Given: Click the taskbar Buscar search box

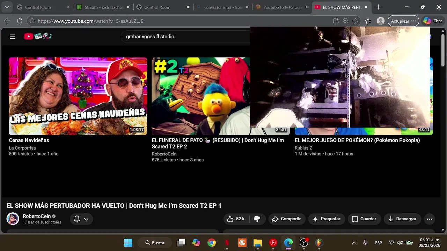Looking at the screenshot, I should (x=155, y=243).
